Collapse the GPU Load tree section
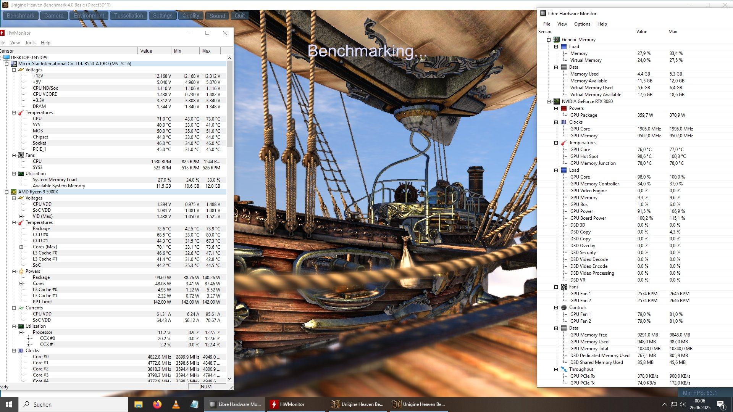Screen dimensions: 733x412 tap(556, 170)
